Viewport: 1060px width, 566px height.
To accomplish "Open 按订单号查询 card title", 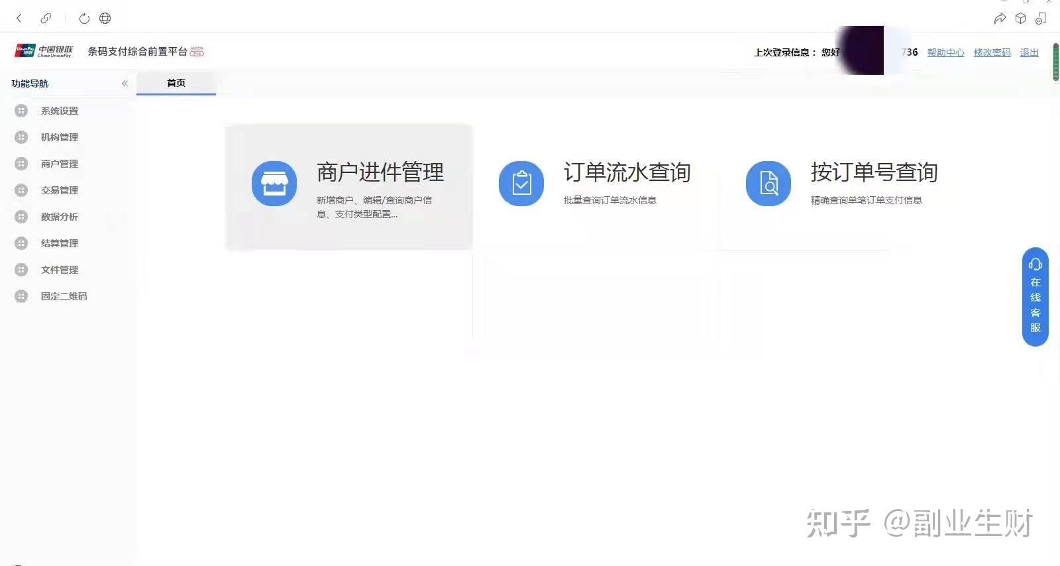I will click(874, 172).
